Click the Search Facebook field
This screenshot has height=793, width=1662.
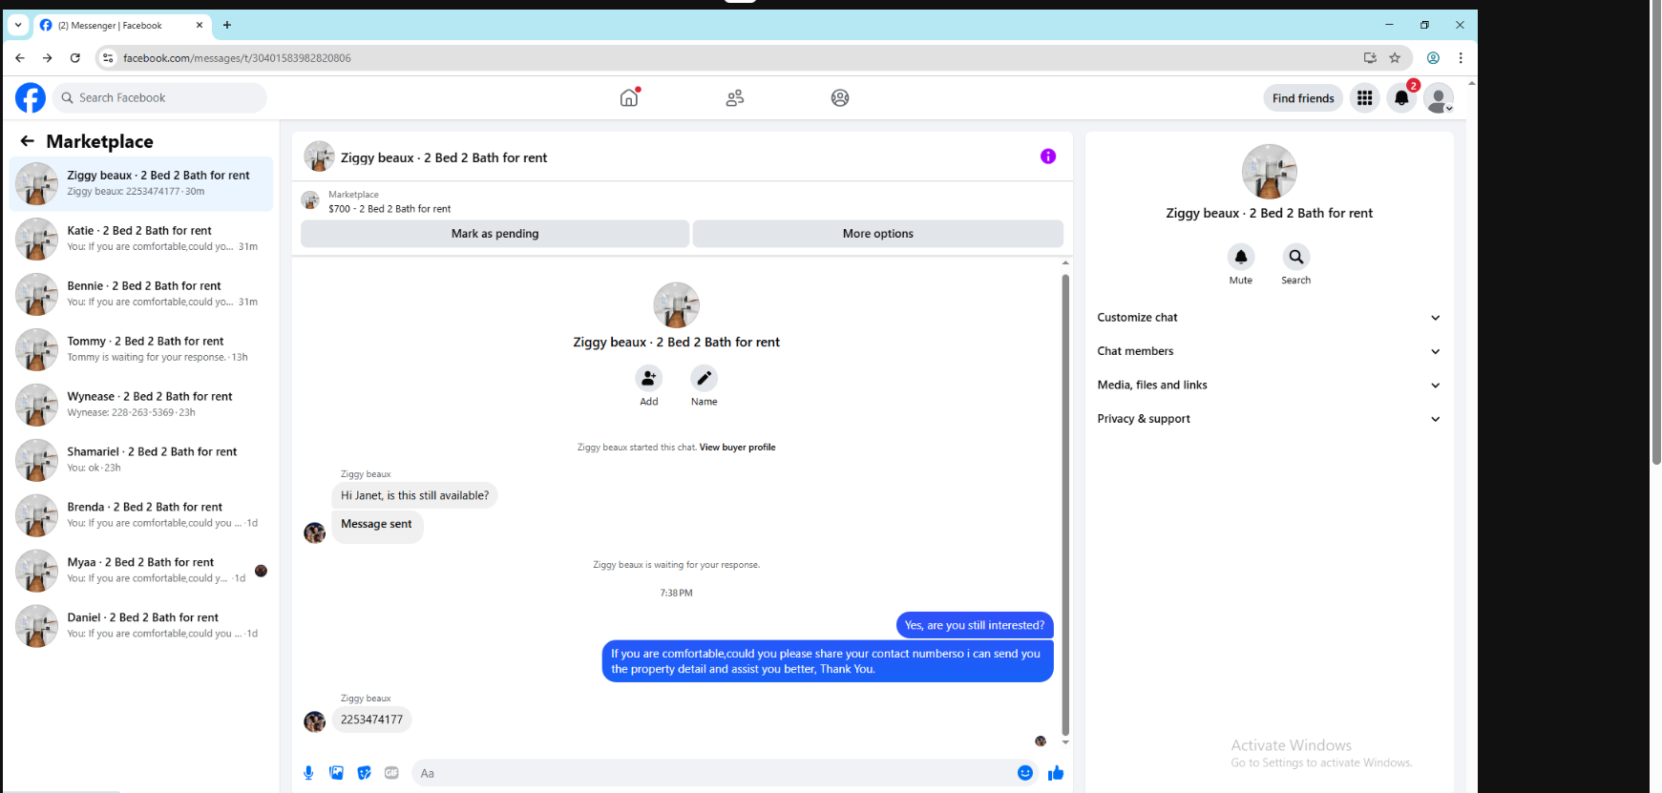(159, 98)
